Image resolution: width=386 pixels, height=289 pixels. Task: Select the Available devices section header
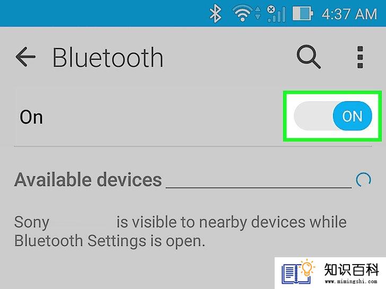point(88,179)
